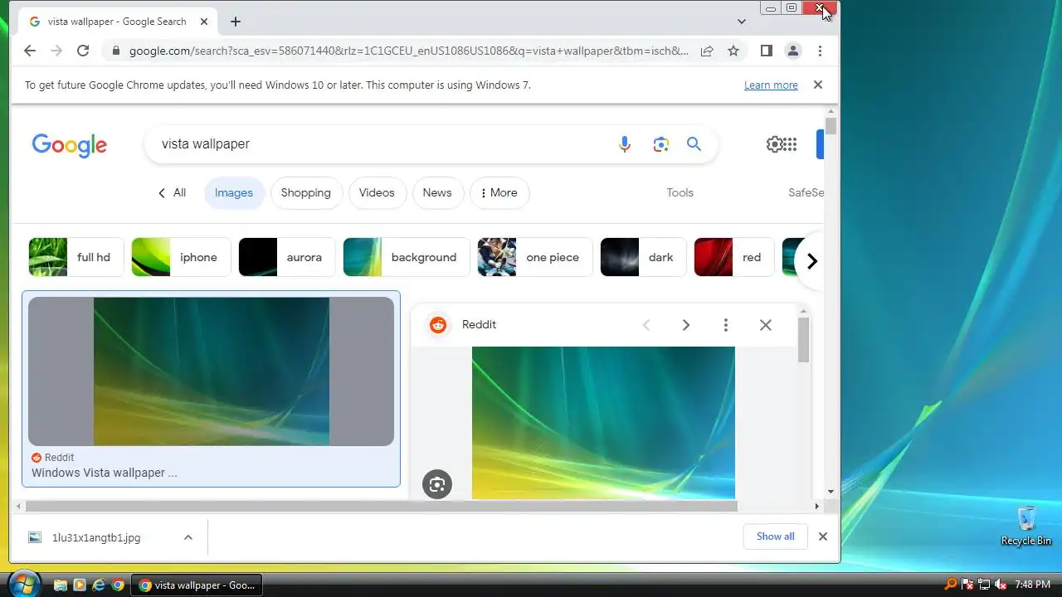This screenshot has width=1062, height=597.
Task: Start voice search with microphone icon
Action: click(625, 144)
